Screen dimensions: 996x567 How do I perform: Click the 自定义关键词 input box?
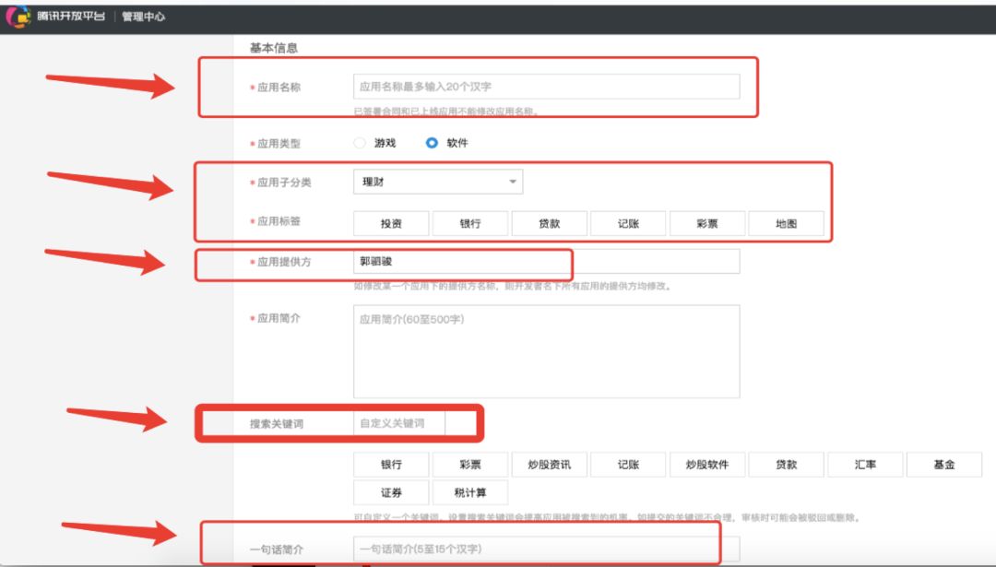pos(399,423)
